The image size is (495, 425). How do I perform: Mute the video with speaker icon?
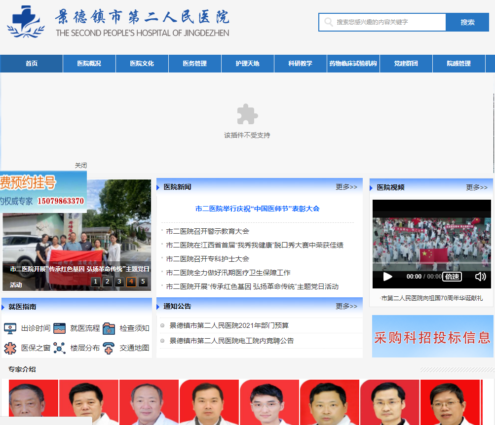point(481,277)
